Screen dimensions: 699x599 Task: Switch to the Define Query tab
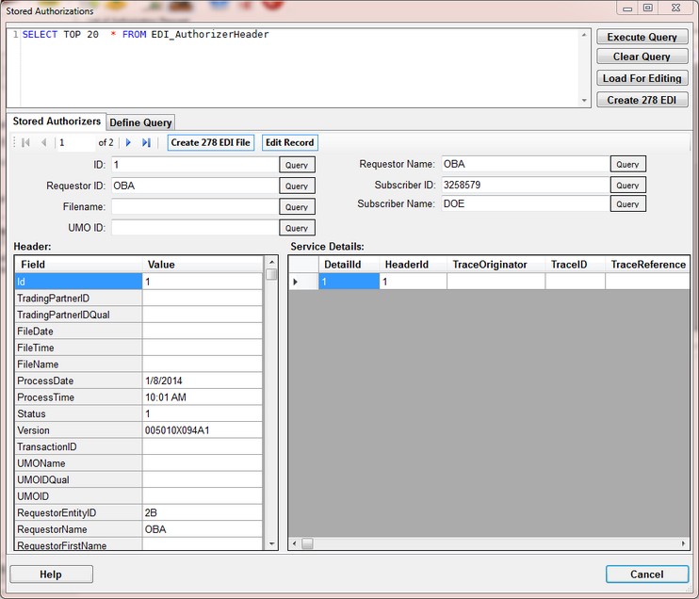coord(140,122)
